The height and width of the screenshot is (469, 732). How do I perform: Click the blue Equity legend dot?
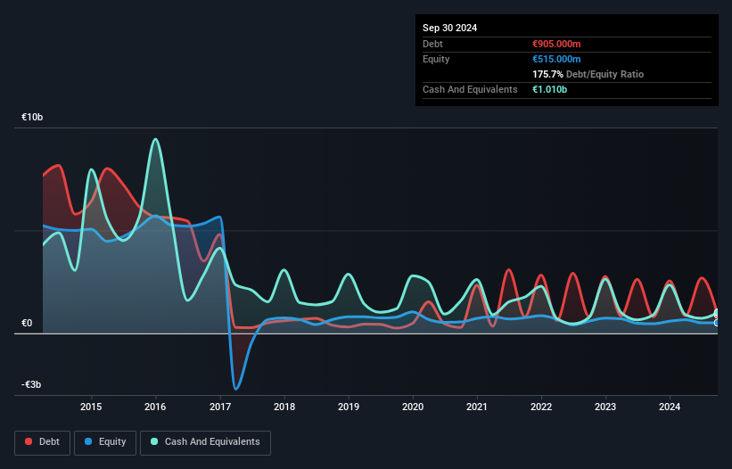point(88,441)
